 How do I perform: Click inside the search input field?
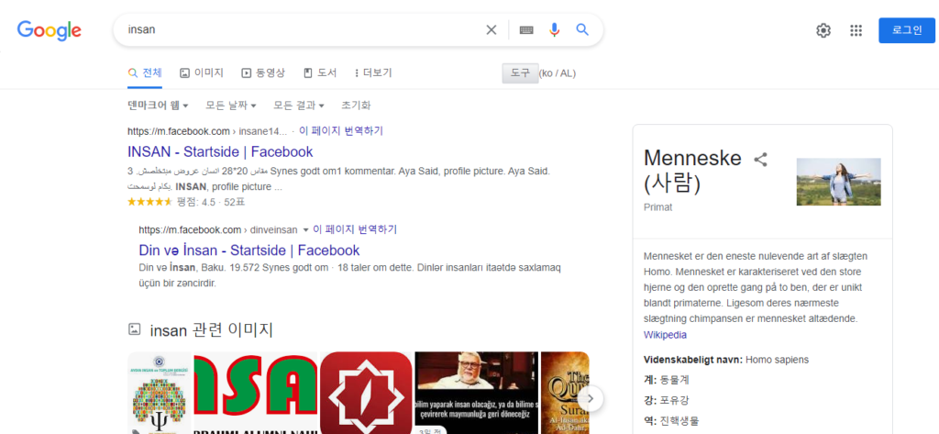point(303,29)
